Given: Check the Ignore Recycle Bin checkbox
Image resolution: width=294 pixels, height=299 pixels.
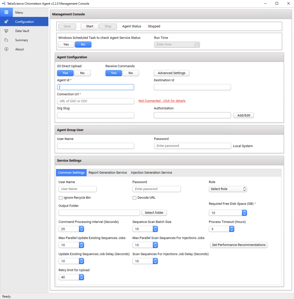Looking at the screenshot, I should 61,198.
